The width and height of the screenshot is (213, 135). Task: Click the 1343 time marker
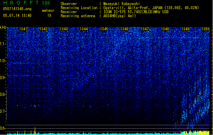tap(64, 29)
